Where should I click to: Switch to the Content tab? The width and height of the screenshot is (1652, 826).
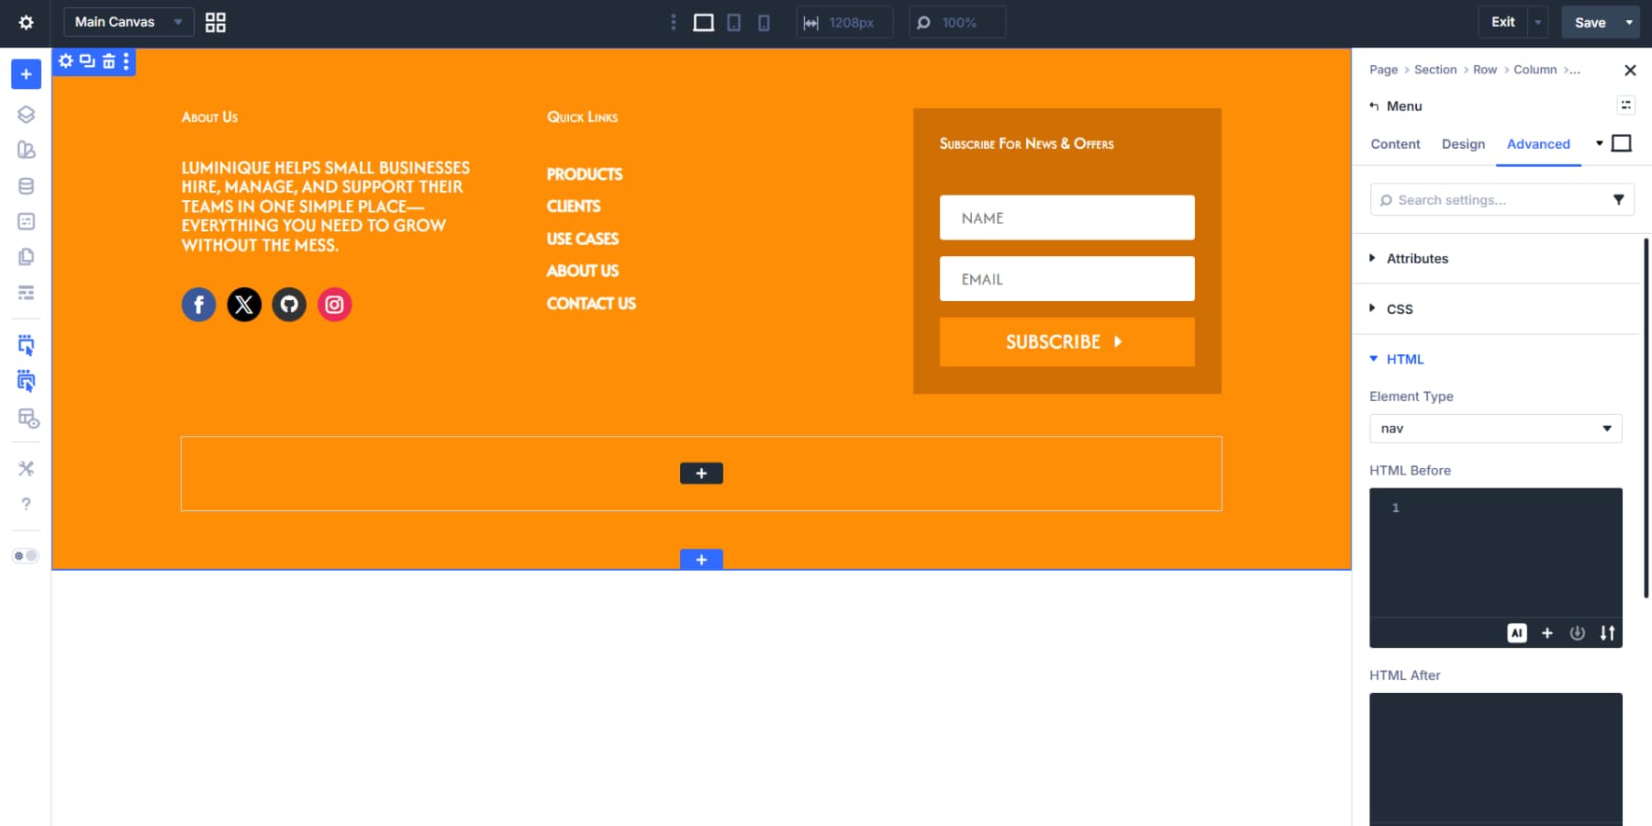click(x=1394, y=144)
